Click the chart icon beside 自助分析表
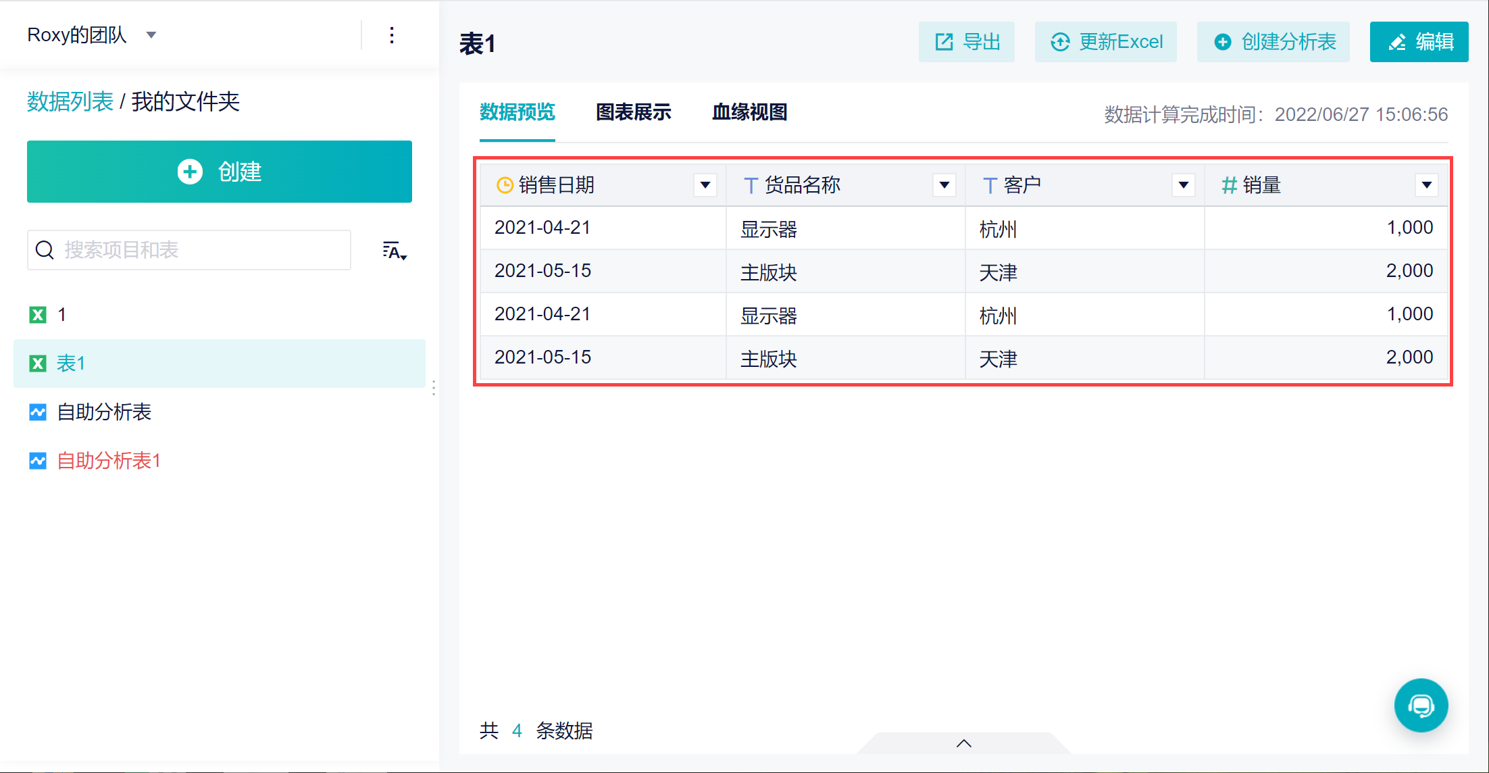Screen dimensions: 1489x773 click(38, 412)
